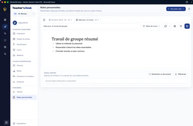Image resolution: width=193 pixels, height=126 pixels.
Task: Expand the sync options chevron
Action: [x=169, y=26]
